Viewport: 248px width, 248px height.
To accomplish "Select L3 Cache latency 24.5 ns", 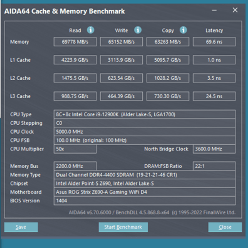I will click(x=214, y=96).
